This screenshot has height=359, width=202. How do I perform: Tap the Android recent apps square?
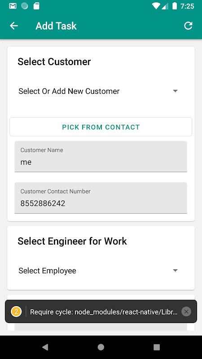[157, 347]
